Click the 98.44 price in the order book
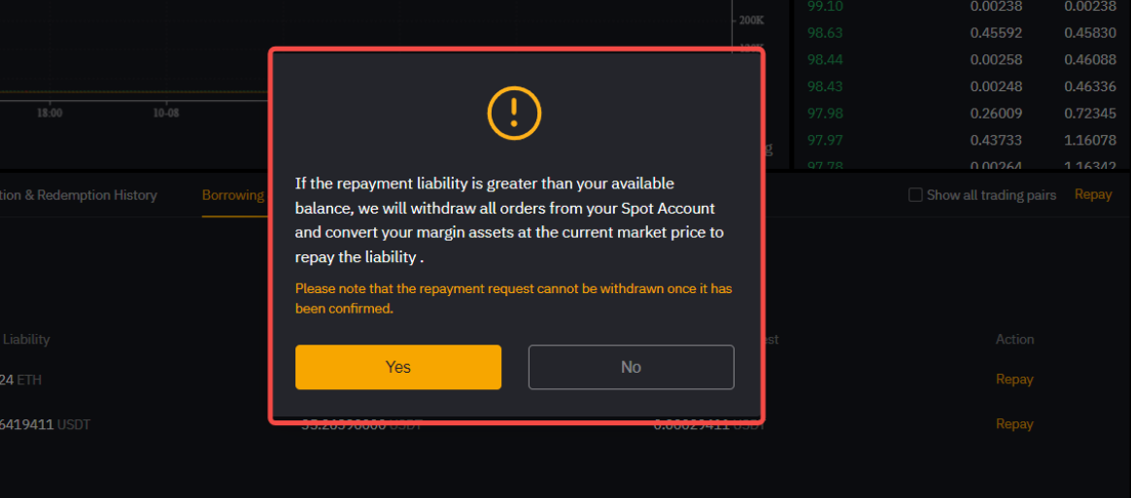 point(823,59)
